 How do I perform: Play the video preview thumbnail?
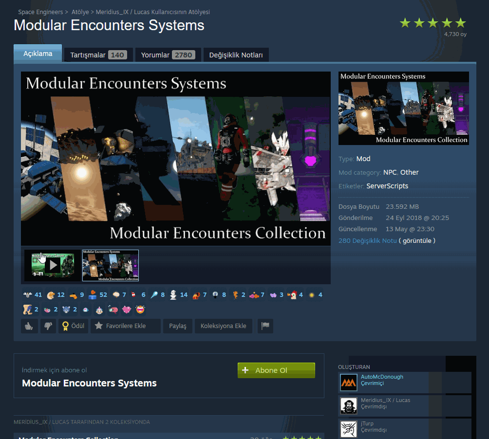point(53,265)
